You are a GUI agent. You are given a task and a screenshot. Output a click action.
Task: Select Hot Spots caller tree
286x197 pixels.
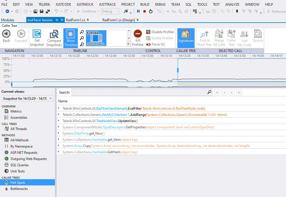[x=27, y=182]
